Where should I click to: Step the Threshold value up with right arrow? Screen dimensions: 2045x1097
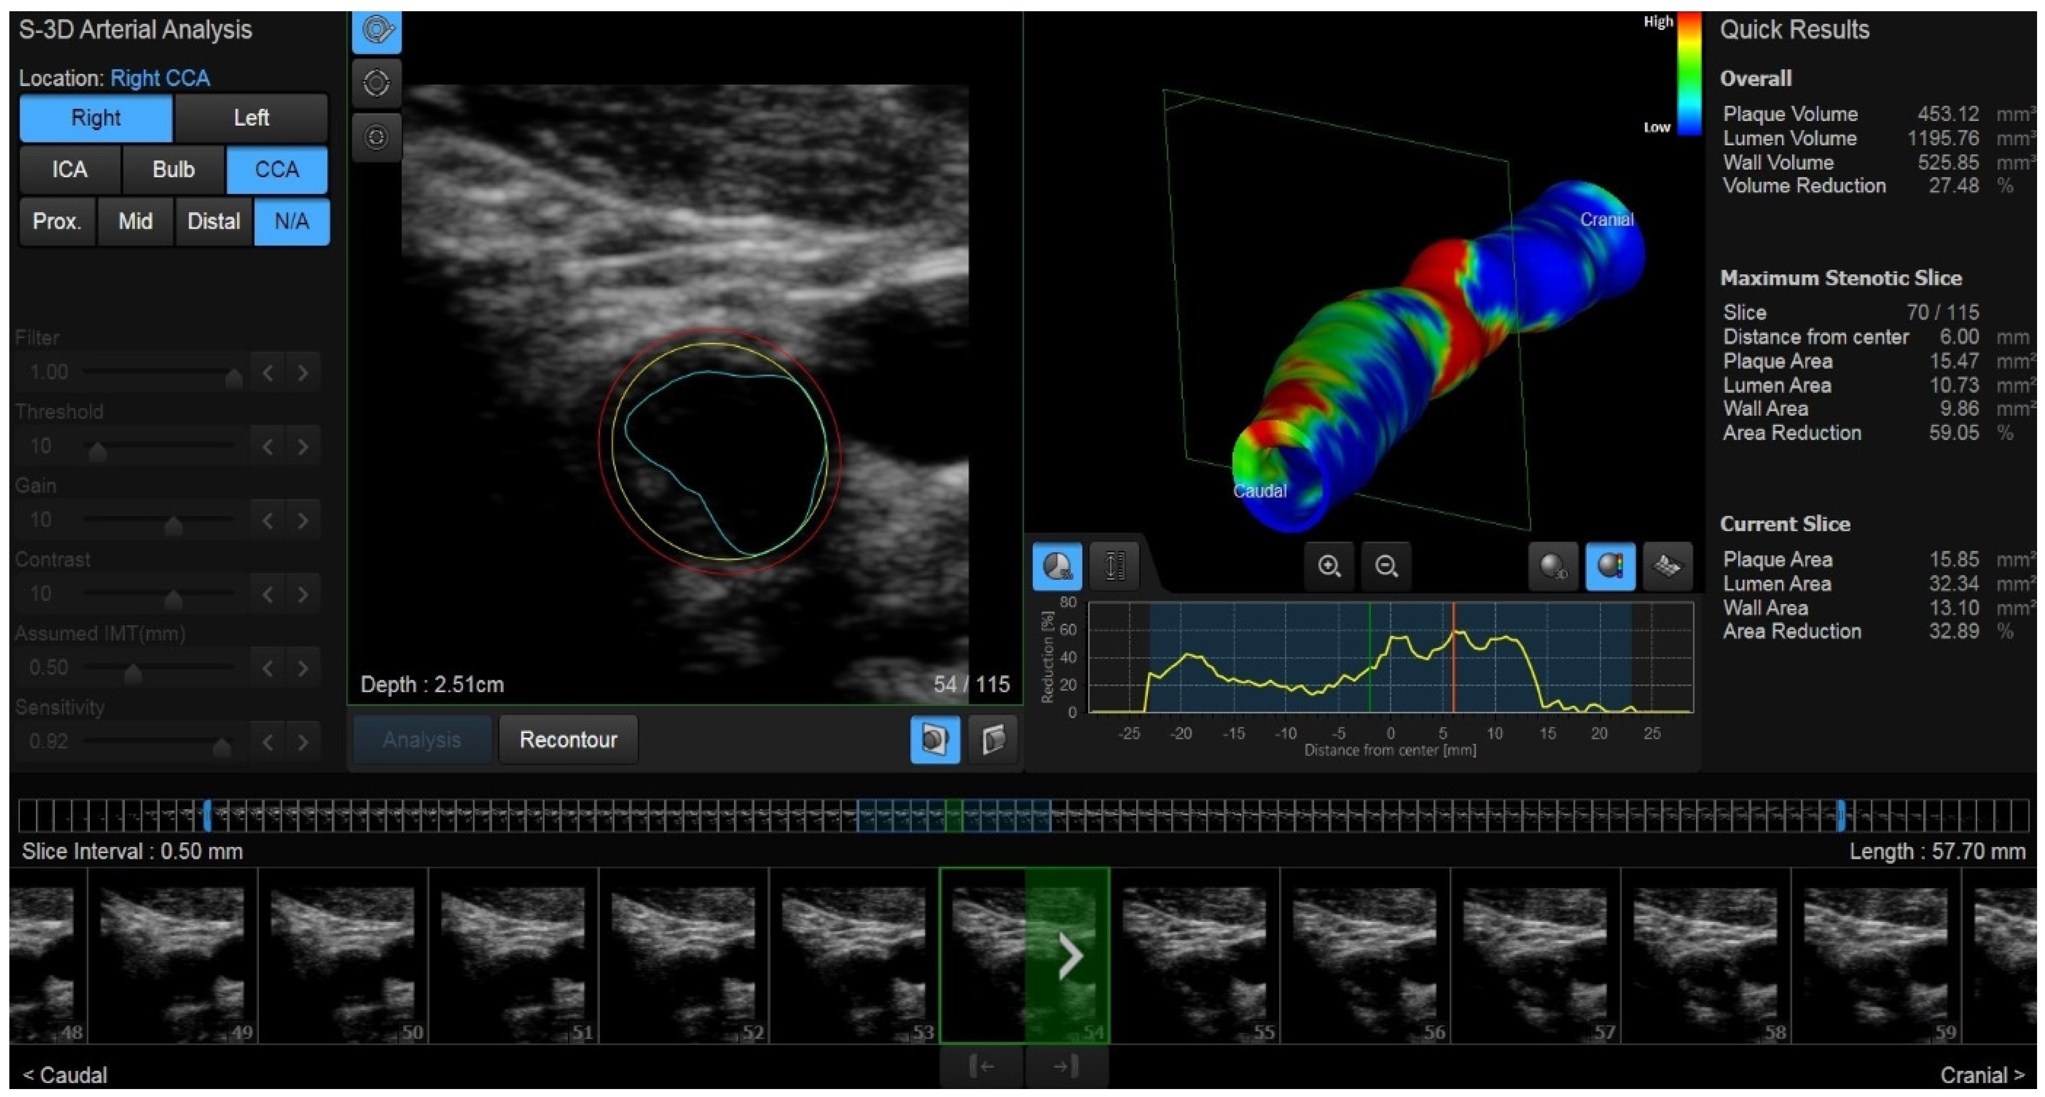(302, 446)
